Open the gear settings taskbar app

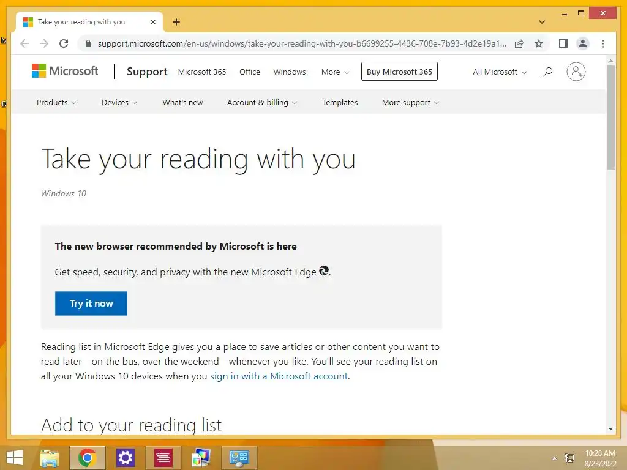(125, 458)
